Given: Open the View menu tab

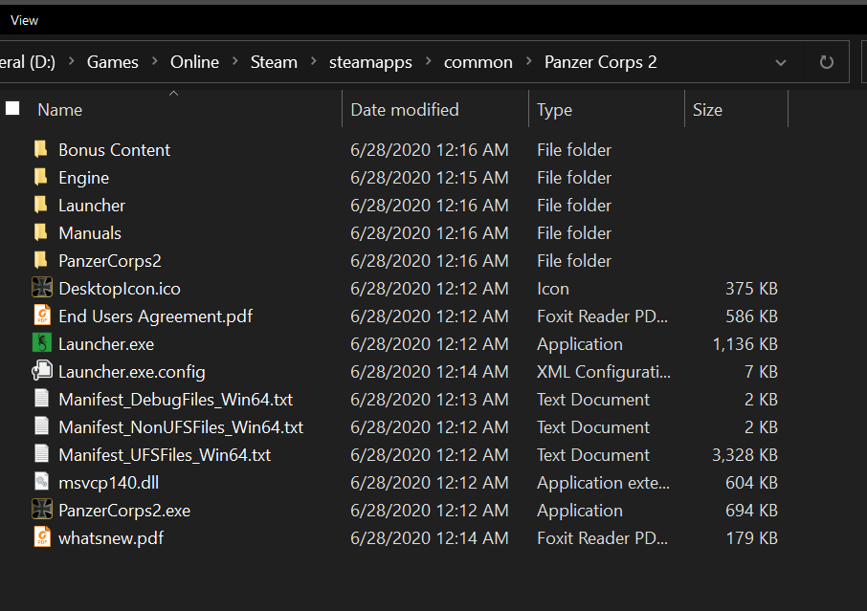Looking at the screenshot, I should tap(24, 20).
